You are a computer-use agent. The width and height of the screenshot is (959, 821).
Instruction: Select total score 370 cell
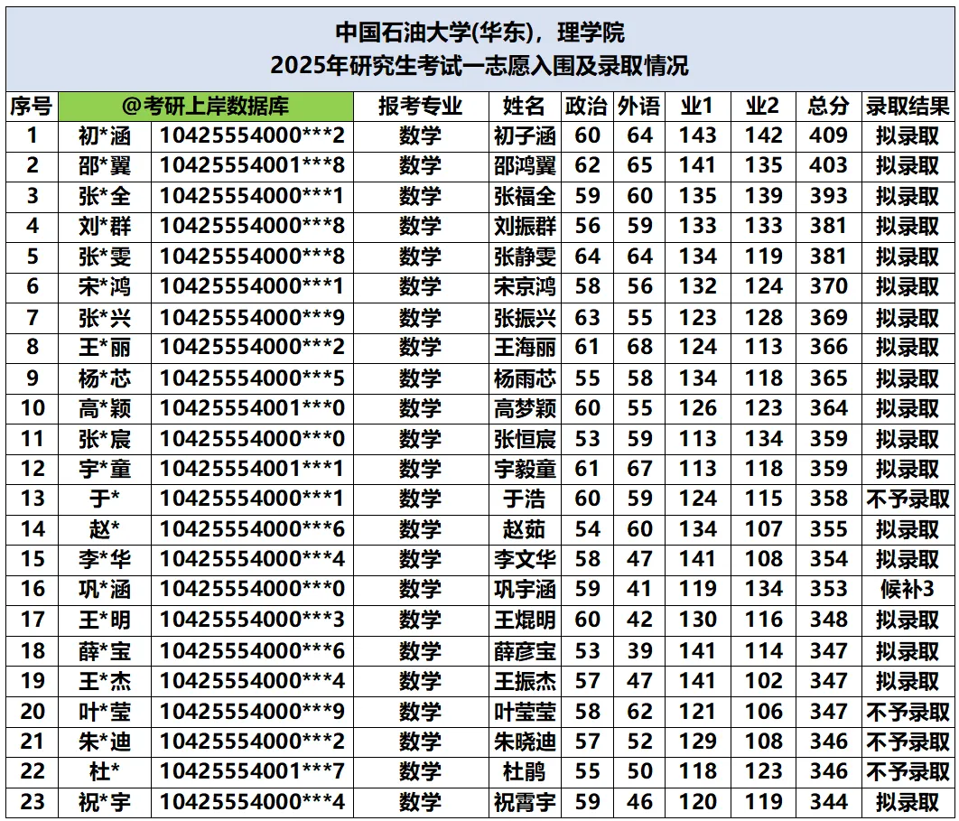pos(828,287)
